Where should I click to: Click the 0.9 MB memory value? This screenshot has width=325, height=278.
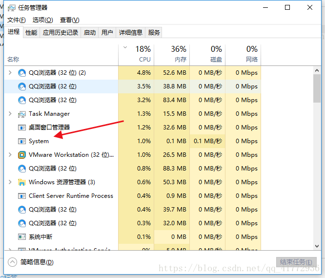coord(176,196)
